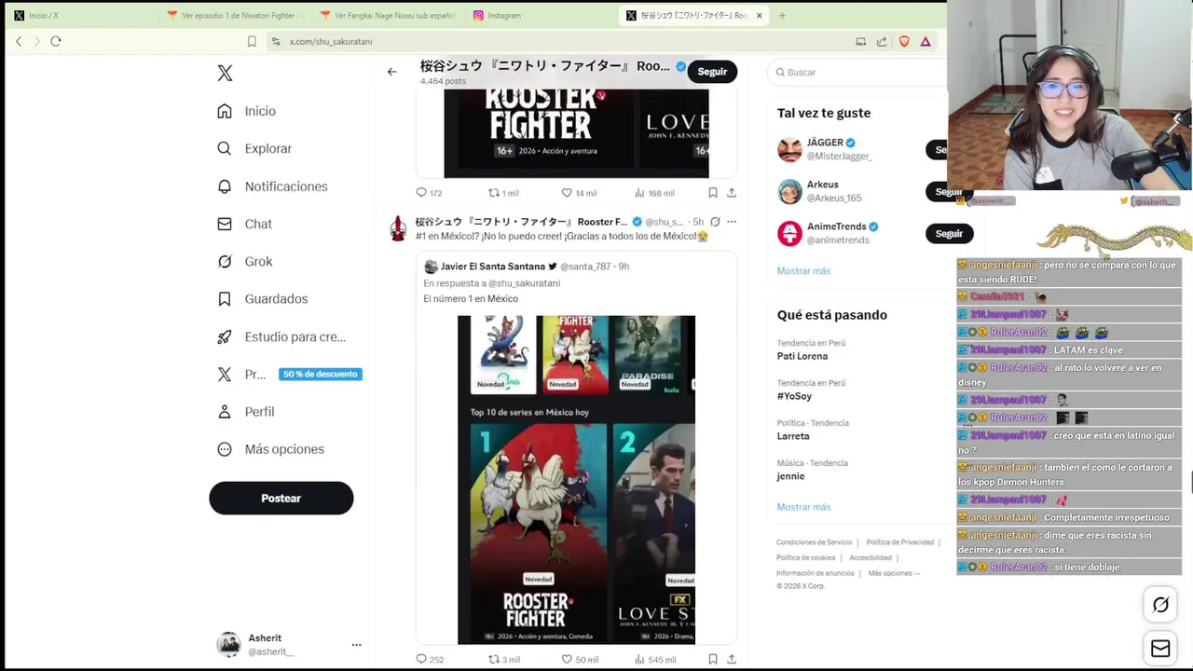Open the more-options dots on the #1 en México post
The width and height of the screenshot is (1193, 671).
pyautogui.click(x=732, y=222)
